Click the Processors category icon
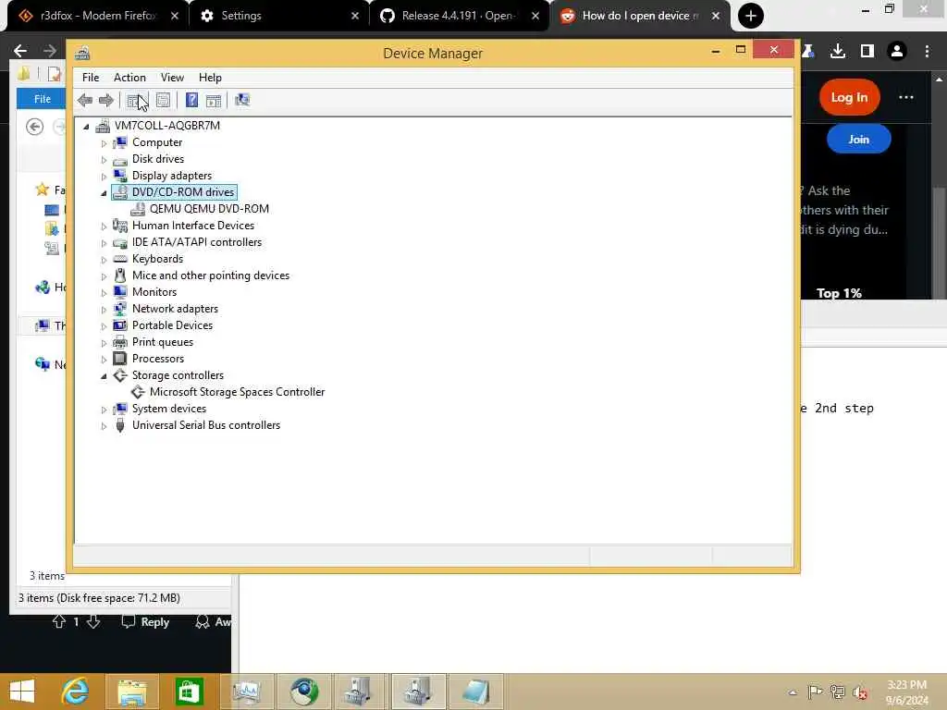 [x=120, y=359]
